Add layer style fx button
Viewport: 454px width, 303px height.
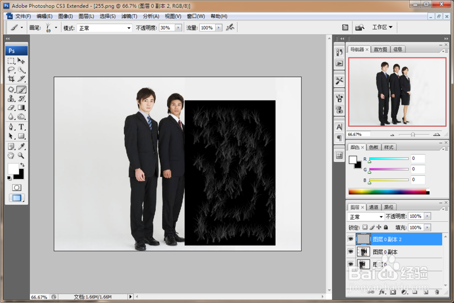click(x=382, y=292)
